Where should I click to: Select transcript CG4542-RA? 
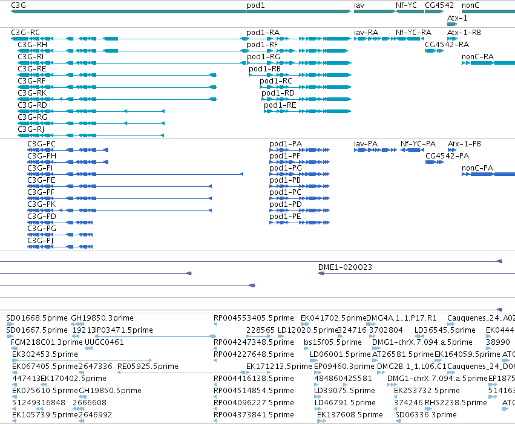(434, 51)
